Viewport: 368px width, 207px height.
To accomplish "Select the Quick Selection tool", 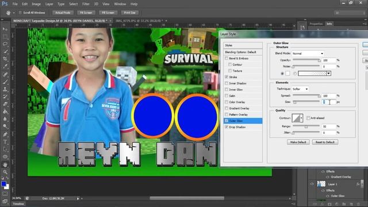I will pos(5,51).
